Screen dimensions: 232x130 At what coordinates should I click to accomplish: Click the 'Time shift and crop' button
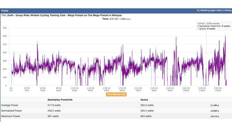click(116, 94)
